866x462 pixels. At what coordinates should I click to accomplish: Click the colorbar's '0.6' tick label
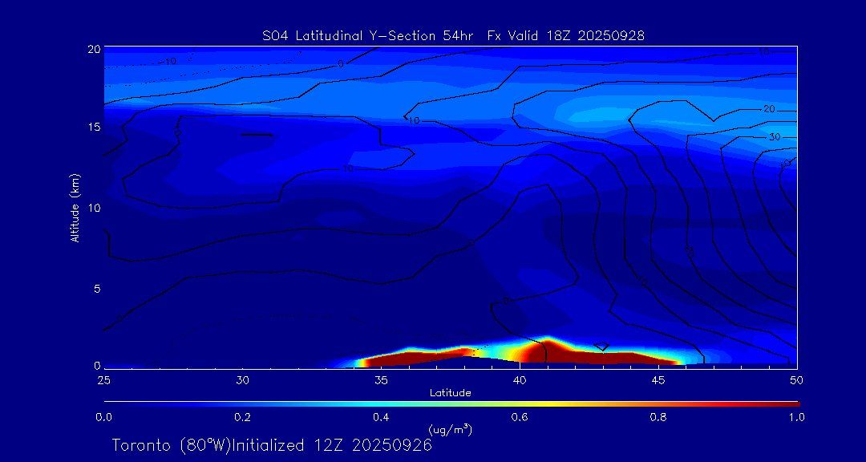coord(520,417)
